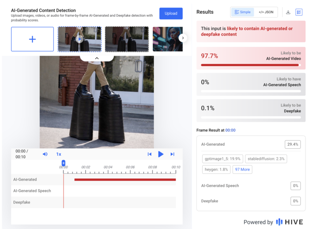Open the 00:00 frame timestamp link
The height and width of the screenshot is (229, 309).
coord(230,130)
